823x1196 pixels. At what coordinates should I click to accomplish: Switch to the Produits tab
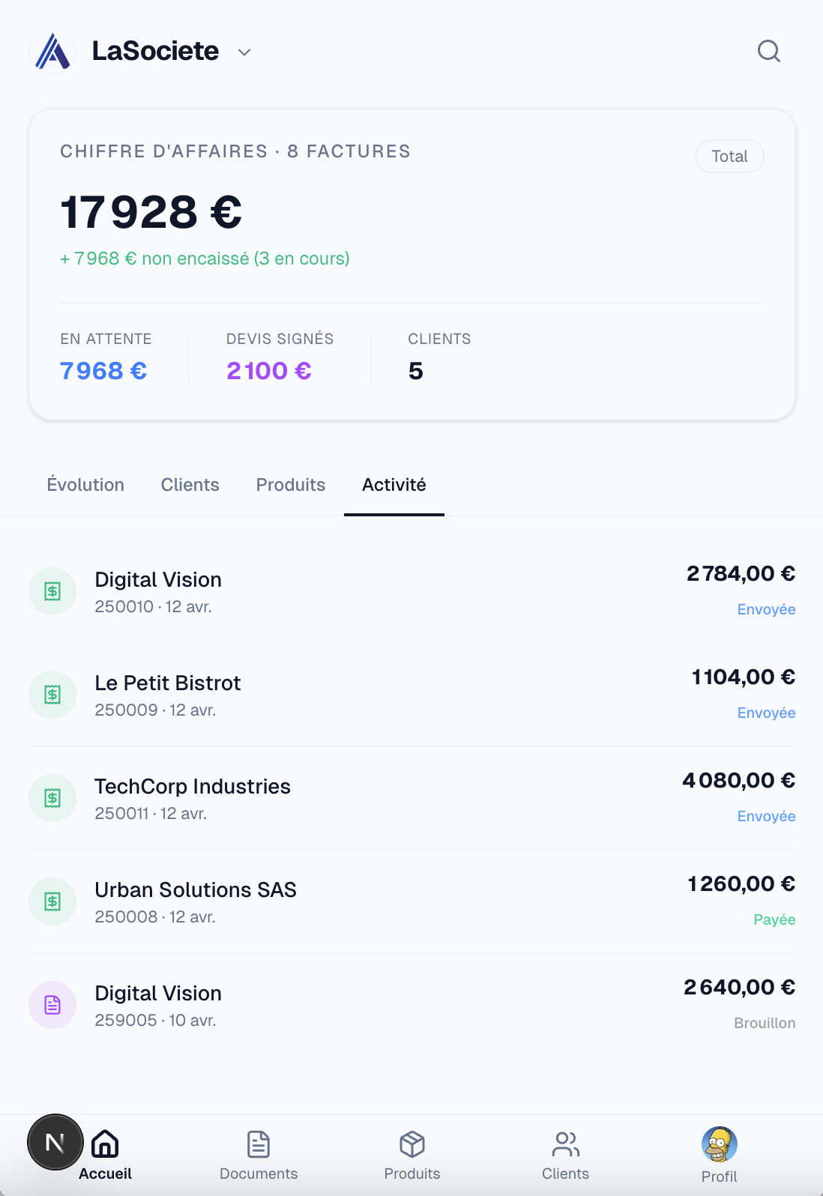(x=290, y=485)
